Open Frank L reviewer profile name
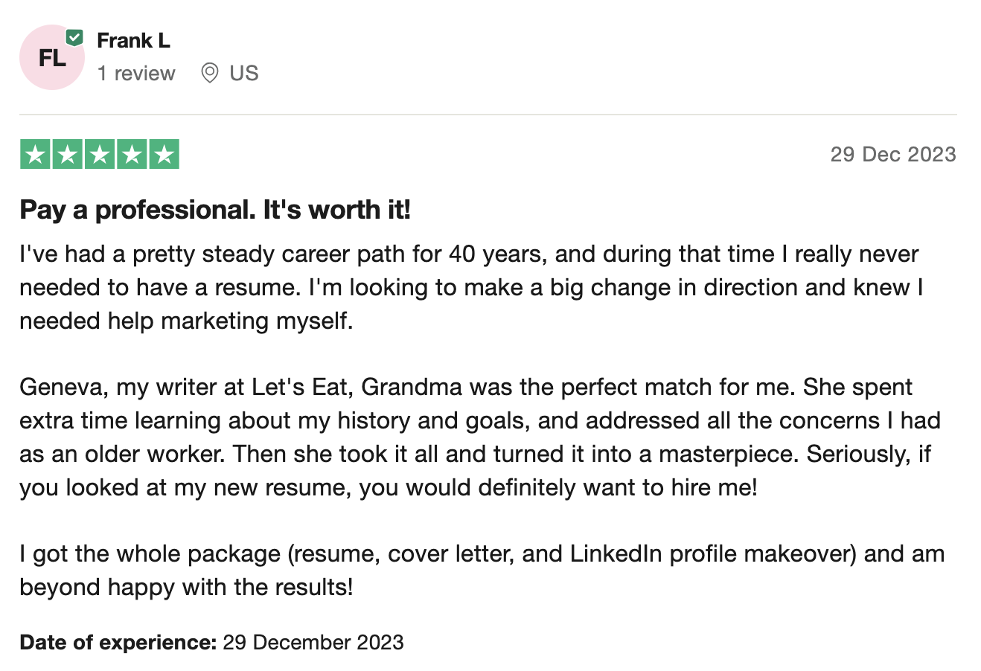This screenshot has height=671, width=981. click(x=133, y=40)
